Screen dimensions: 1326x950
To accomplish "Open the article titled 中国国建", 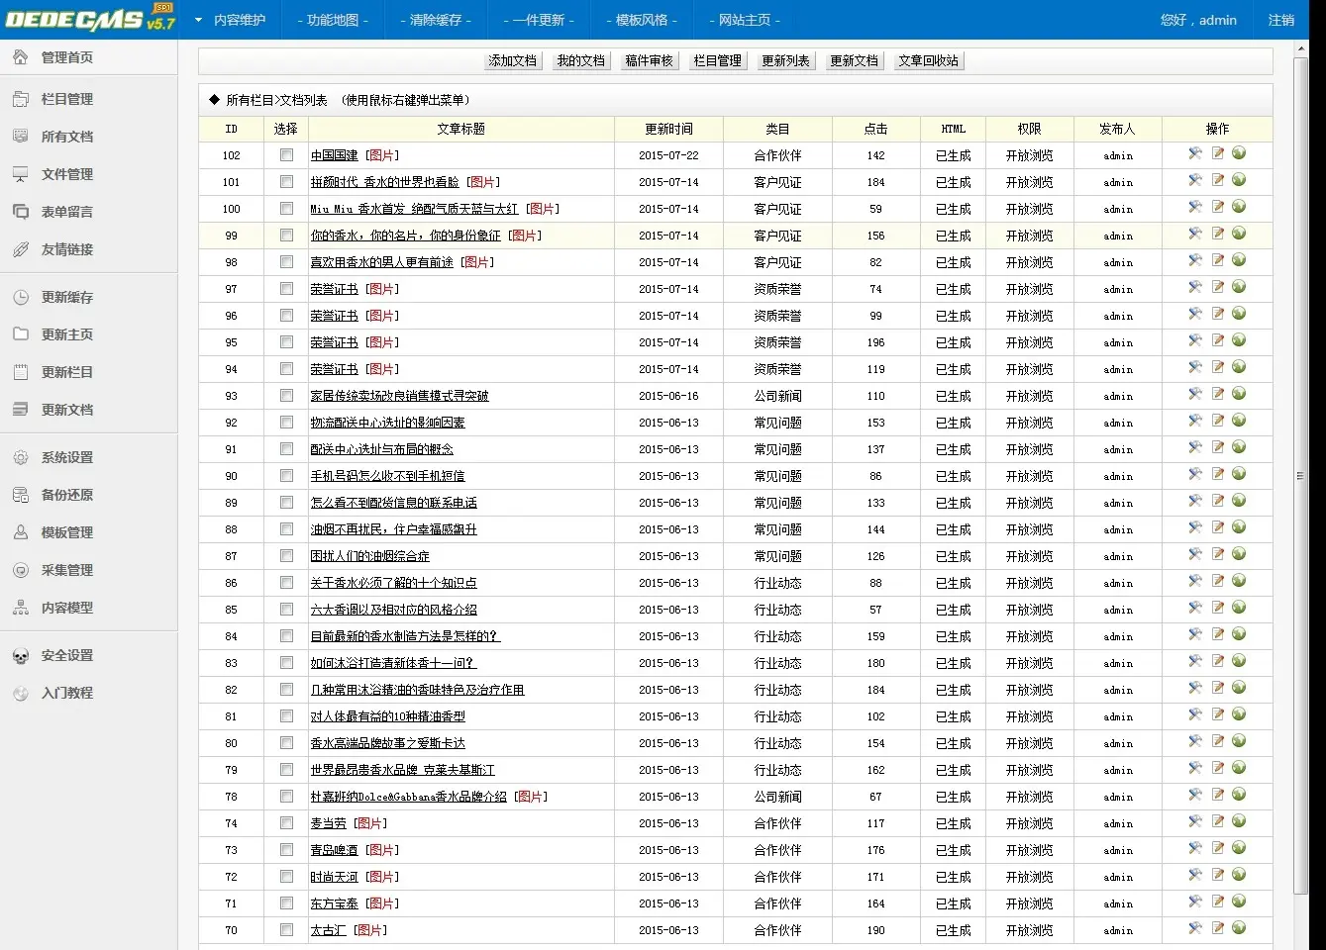I will (x=335, y=155).
